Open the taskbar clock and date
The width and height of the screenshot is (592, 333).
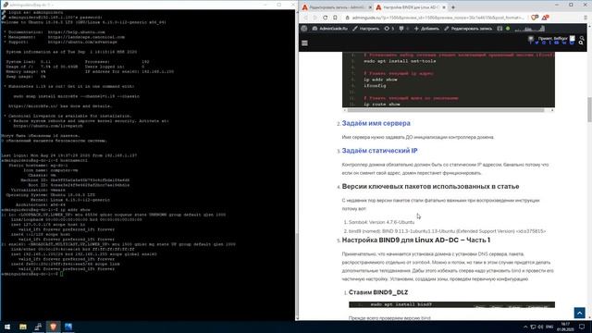[565, 327]
